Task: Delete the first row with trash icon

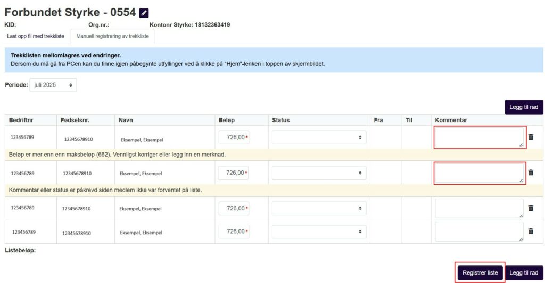Action: pos(531,137)
